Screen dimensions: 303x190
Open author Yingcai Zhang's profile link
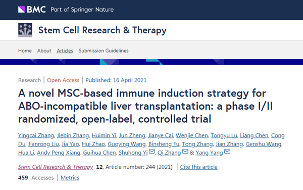(x=36, y=135)
